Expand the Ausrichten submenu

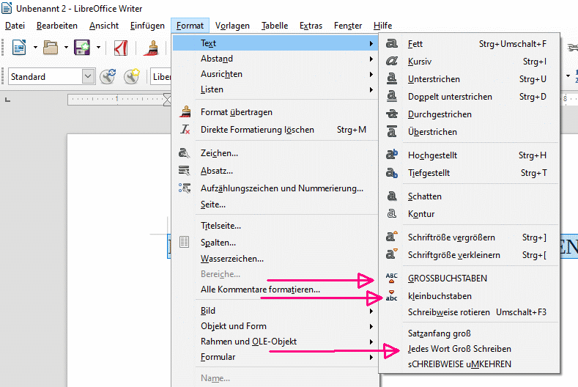(275, 74)
